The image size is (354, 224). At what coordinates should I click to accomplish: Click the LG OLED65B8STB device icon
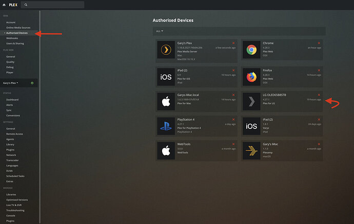(251, 102)
